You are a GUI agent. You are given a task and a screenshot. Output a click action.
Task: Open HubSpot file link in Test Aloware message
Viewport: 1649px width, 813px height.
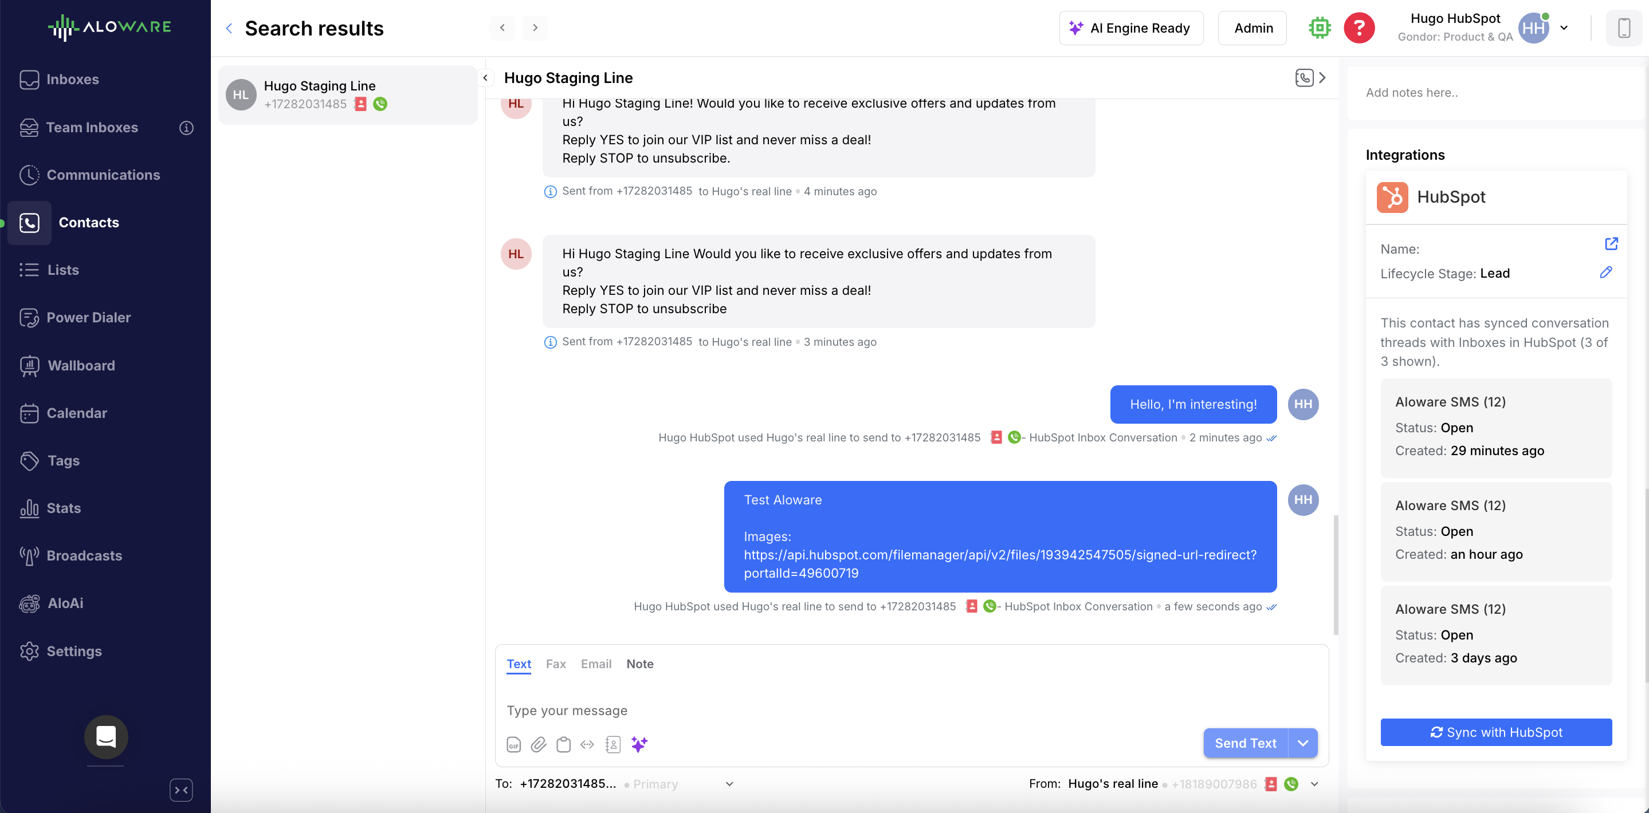click(x=1000, y=564)
